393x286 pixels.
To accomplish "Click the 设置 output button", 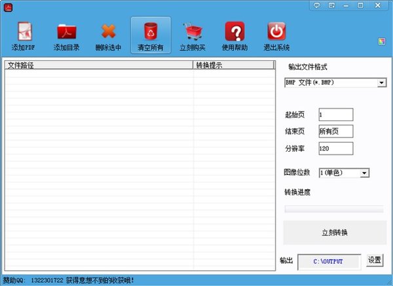I will (x=375, y=260).
